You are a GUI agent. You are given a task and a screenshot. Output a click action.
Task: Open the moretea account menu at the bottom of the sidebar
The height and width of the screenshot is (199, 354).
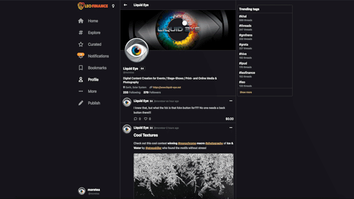89,191
